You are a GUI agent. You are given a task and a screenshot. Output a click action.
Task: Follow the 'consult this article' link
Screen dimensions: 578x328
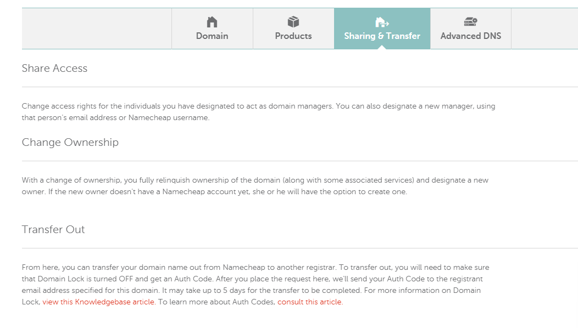310,302
